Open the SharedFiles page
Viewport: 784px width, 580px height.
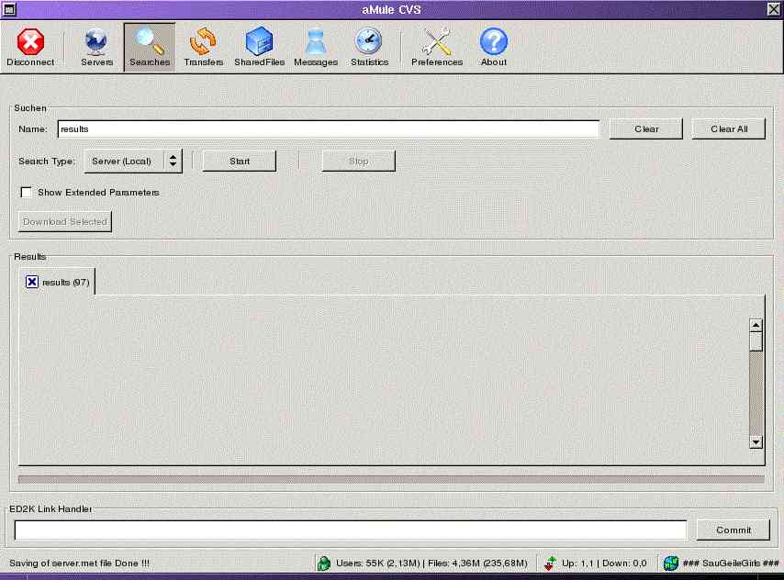tap(259, 48)
